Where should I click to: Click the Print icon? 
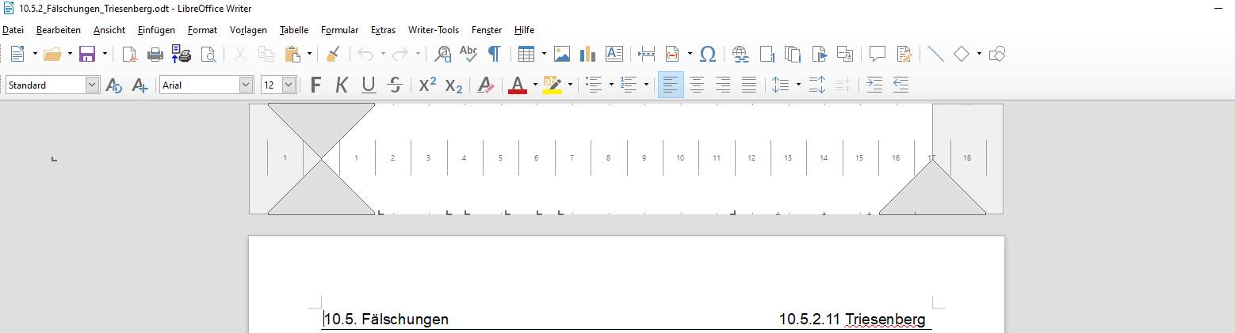pyautogui.click(x=156, y=54)
